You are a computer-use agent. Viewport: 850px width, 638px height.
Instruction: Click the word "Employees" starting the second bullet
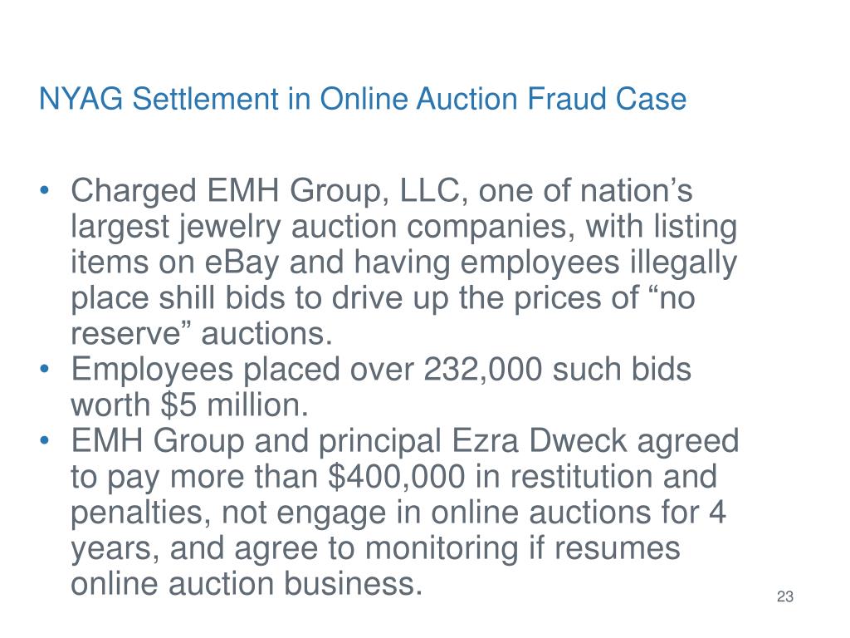153,370
